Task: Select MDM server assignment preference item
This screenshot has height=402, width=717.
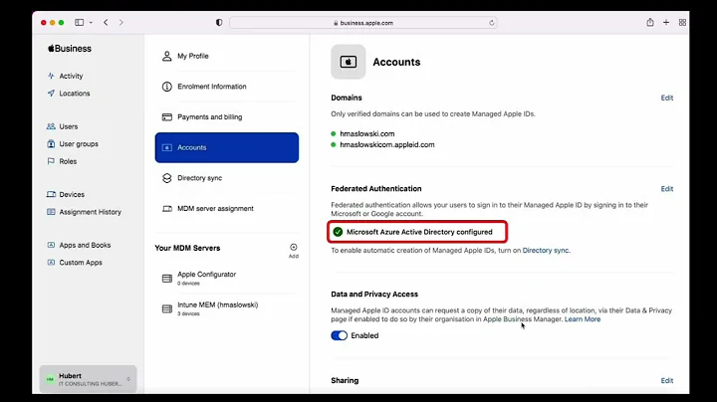Action: (227, 209)
